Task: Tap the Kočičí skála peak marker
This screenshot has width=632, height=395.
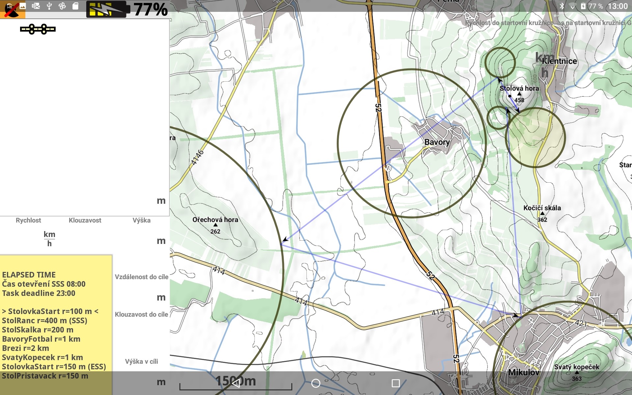Action: (542, 213)
